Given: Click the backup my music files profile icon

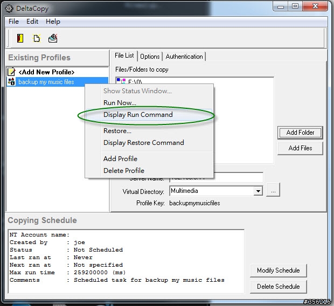Looking at the screenshot, I should [11, 81].
